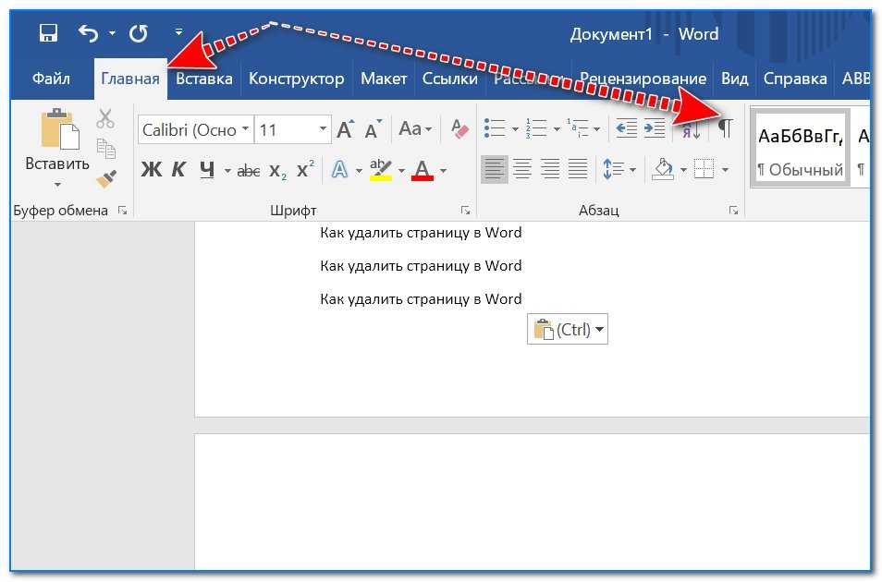Select the Format Painter brush
Image resolution: width=882 pixels, height=582 pixels.
105,179
